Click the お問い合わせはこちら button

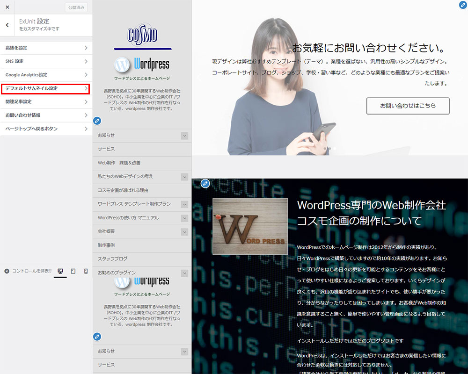click(408, 106)
